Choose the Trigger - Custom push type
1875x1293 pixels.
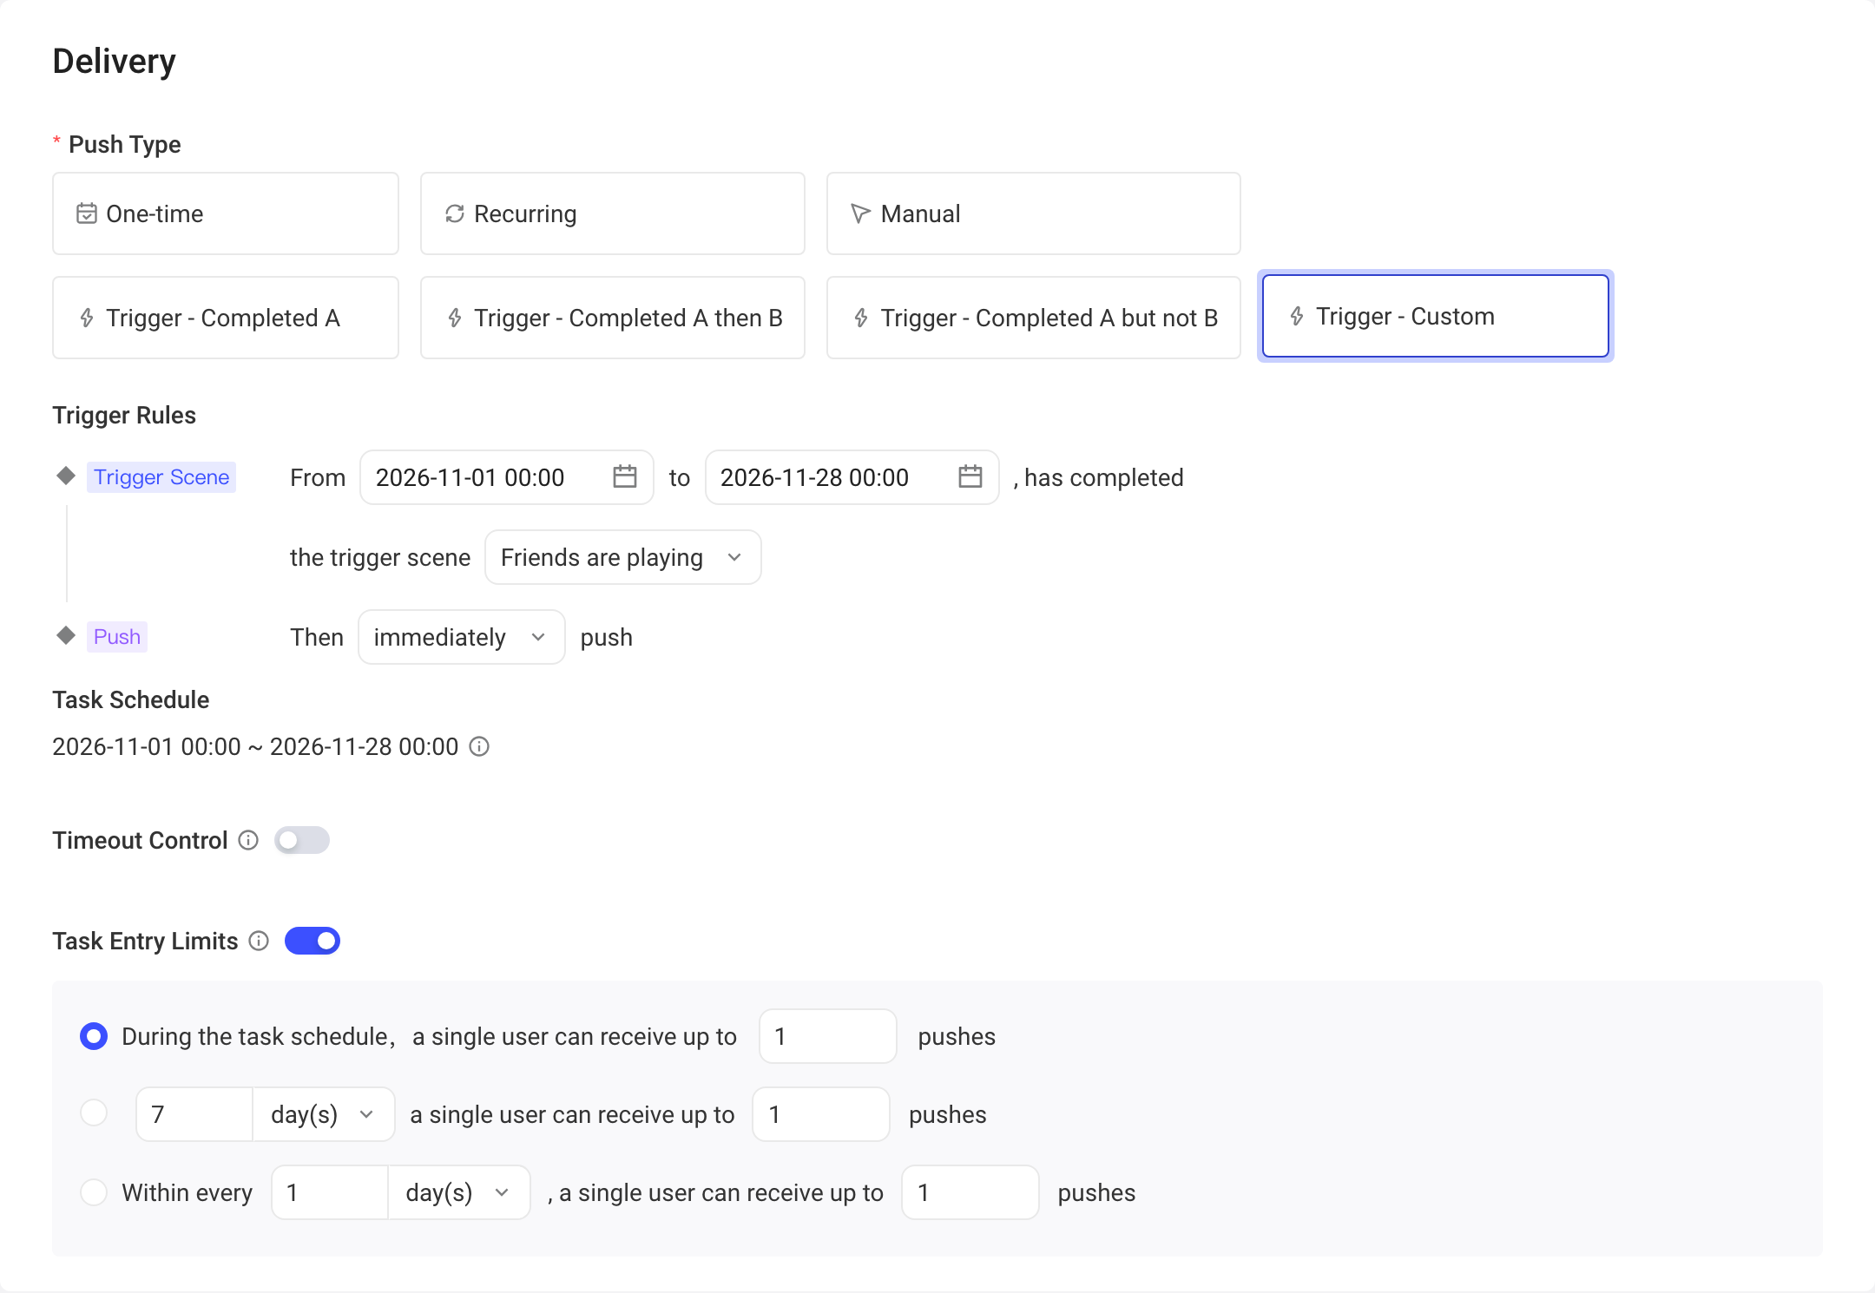click(x=1436, y=316)
